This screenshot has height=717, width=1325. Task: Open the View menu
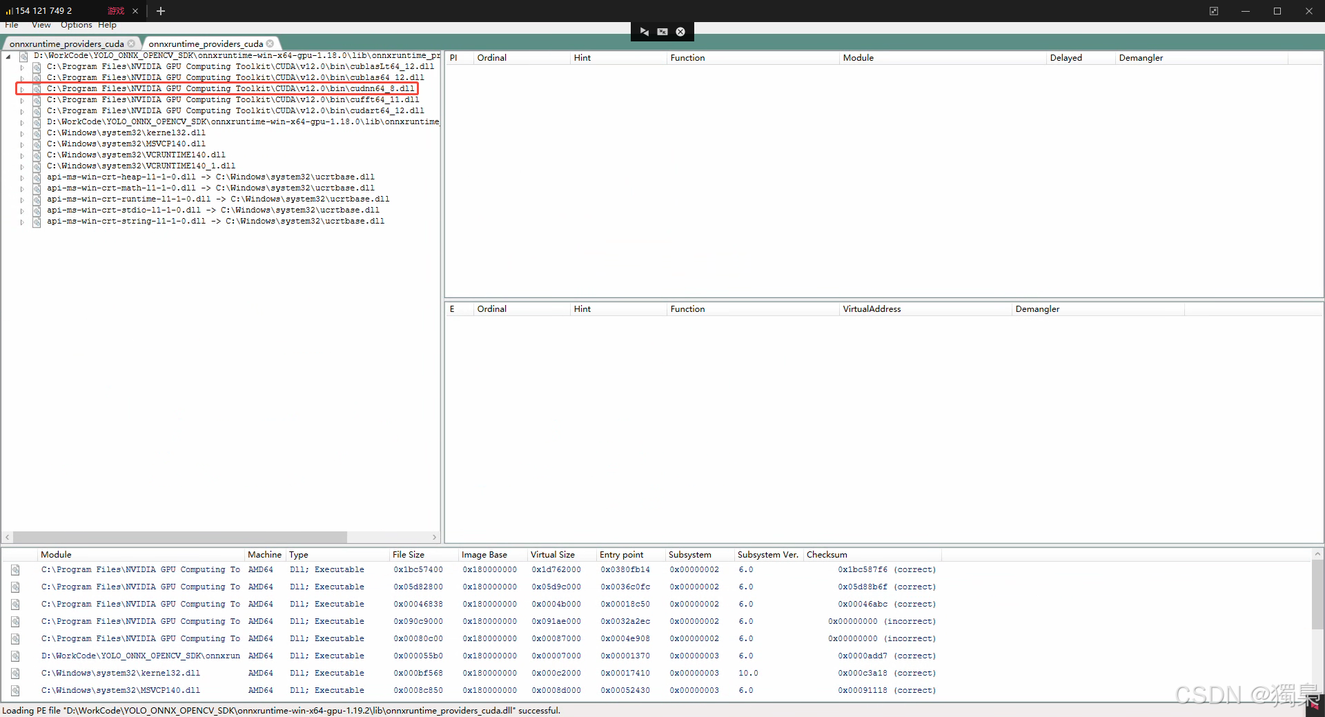click(x=41, y=25)
